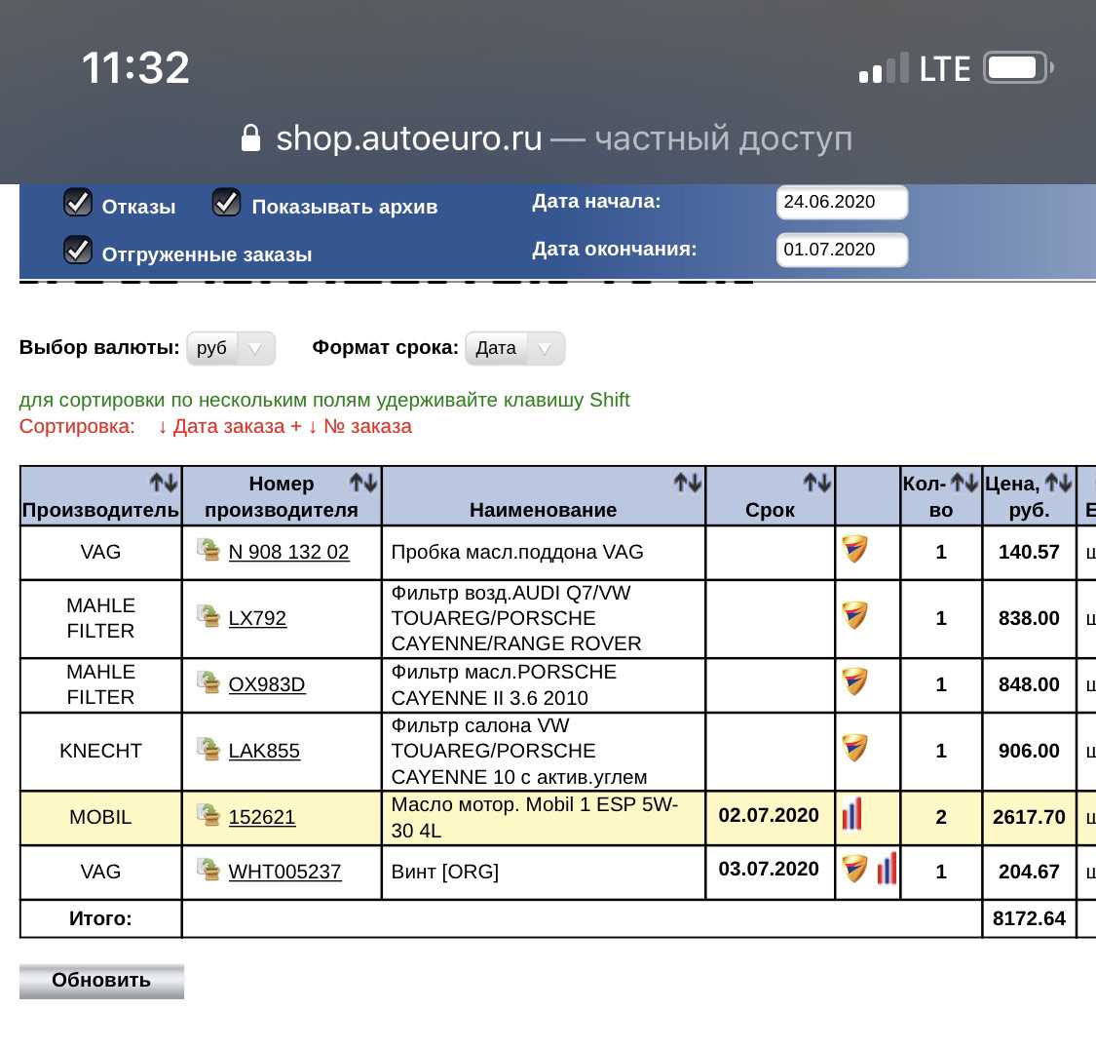Click the Обновить button

(101, 981)
